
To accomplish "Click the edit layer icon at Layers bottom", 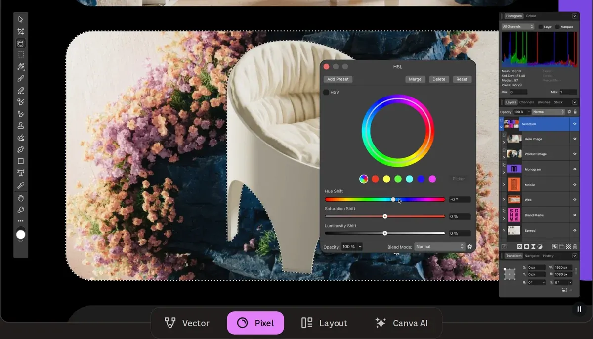I will coord(504,246).
